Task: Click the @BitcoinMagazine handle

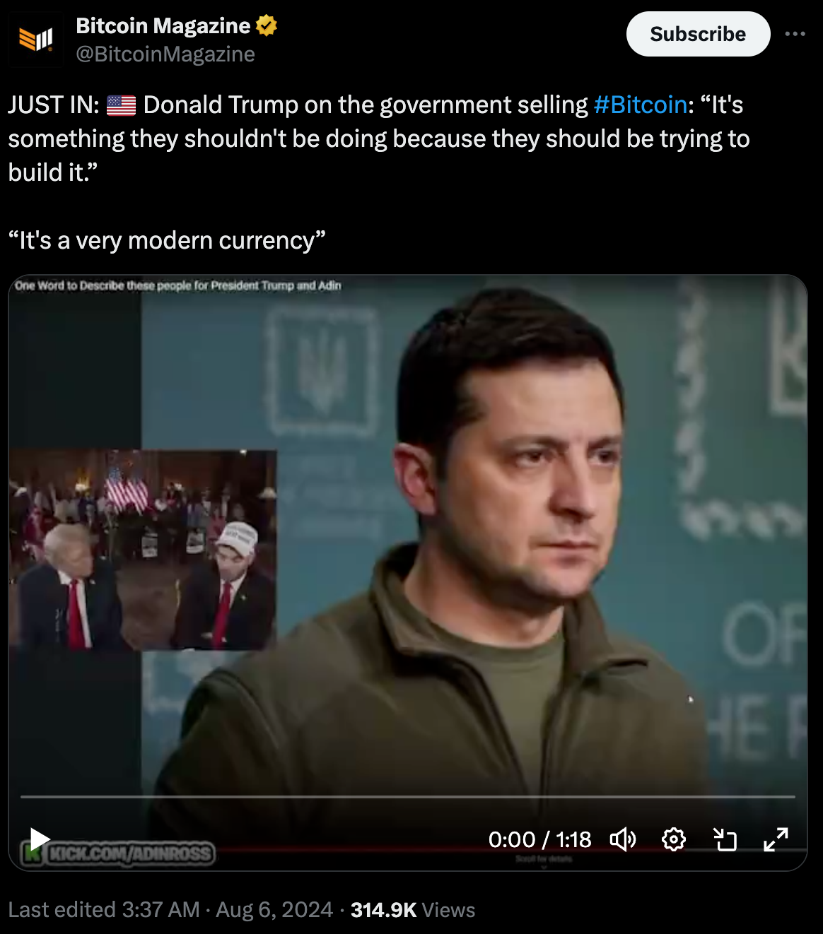Action: point(165,54)
